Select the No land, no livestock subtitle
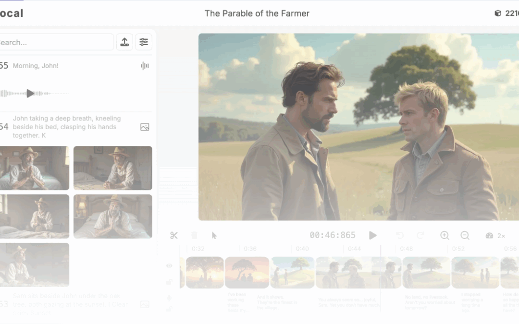The height and width of the screenshot is (324, 519). point(430,302)
